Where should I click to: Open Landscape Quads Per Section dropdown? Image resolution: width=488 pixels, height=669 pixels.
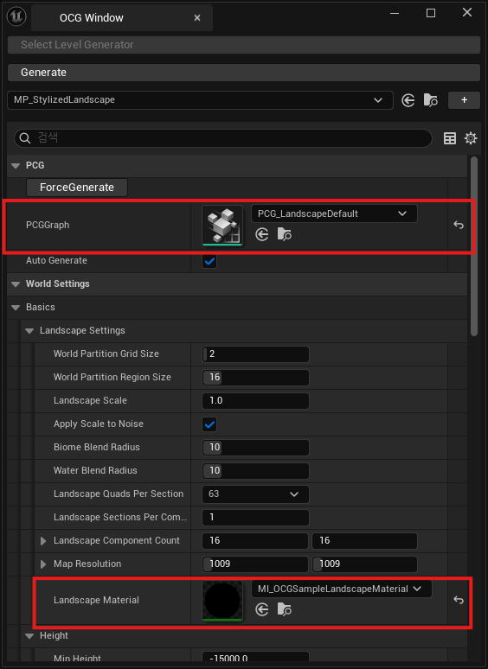pyautogui.click(x=255, y=494)
